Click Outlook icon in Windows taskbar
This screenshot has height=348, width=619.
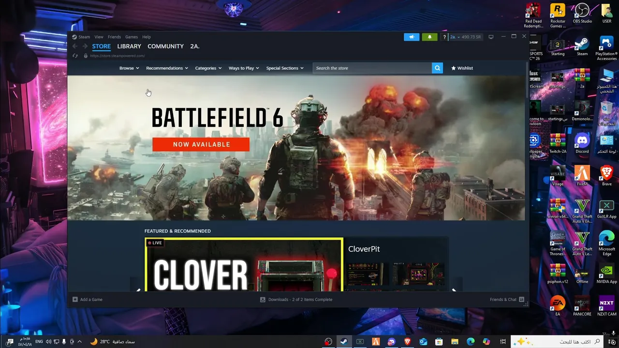423,342
